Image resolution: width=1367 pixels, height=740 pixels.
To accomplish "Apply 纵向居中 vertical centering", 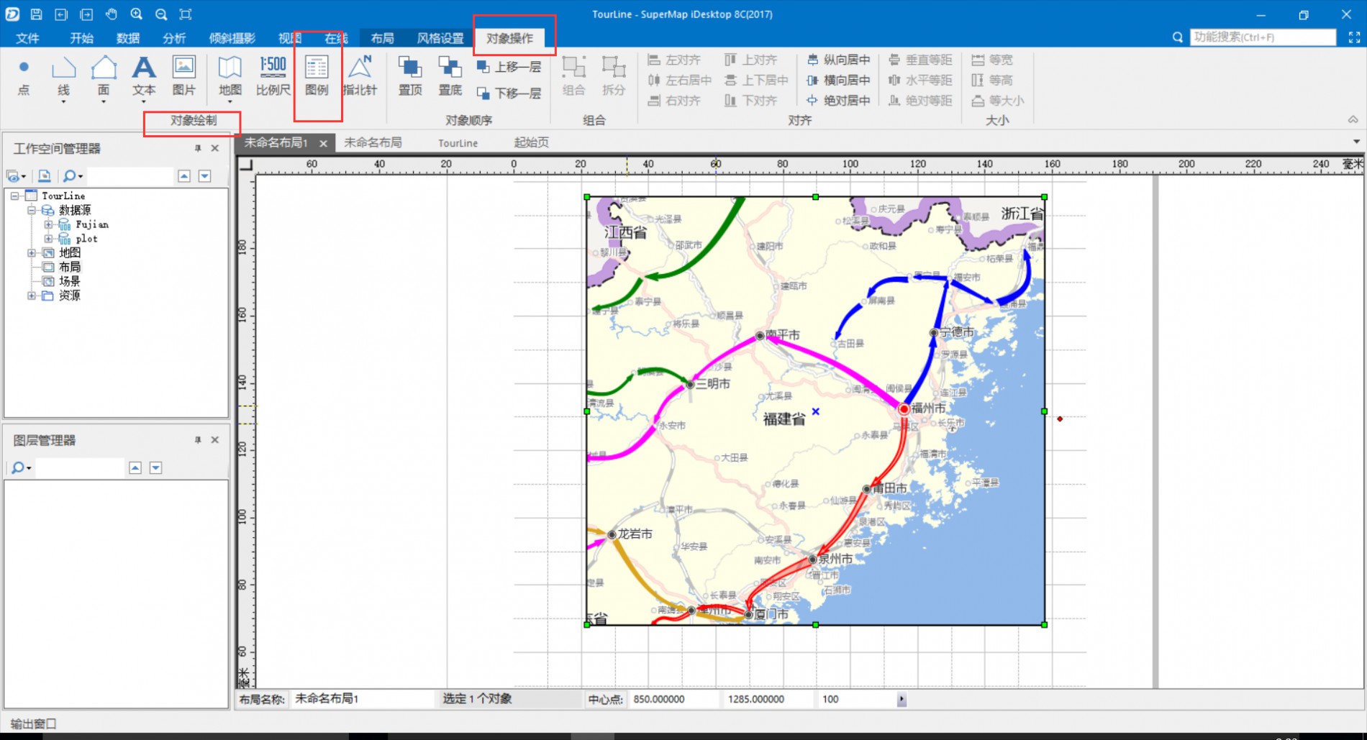I will pos(839,60).
